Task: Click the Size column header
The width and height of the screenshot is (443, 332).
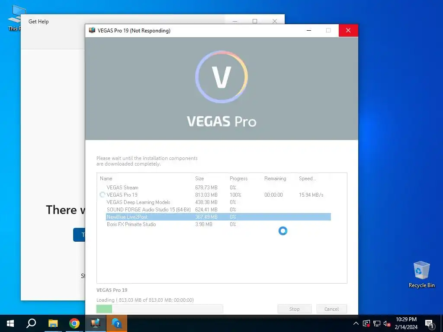Action: coord(199,179)
